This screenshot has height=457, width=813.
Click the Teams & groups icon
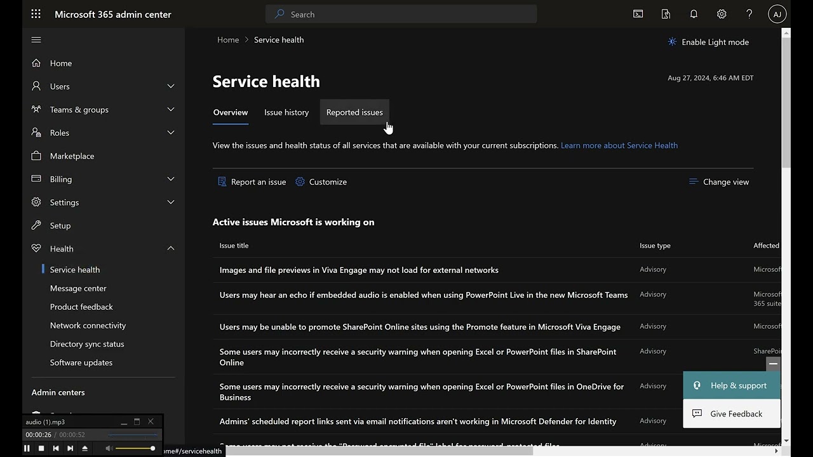tap(36, 109)
